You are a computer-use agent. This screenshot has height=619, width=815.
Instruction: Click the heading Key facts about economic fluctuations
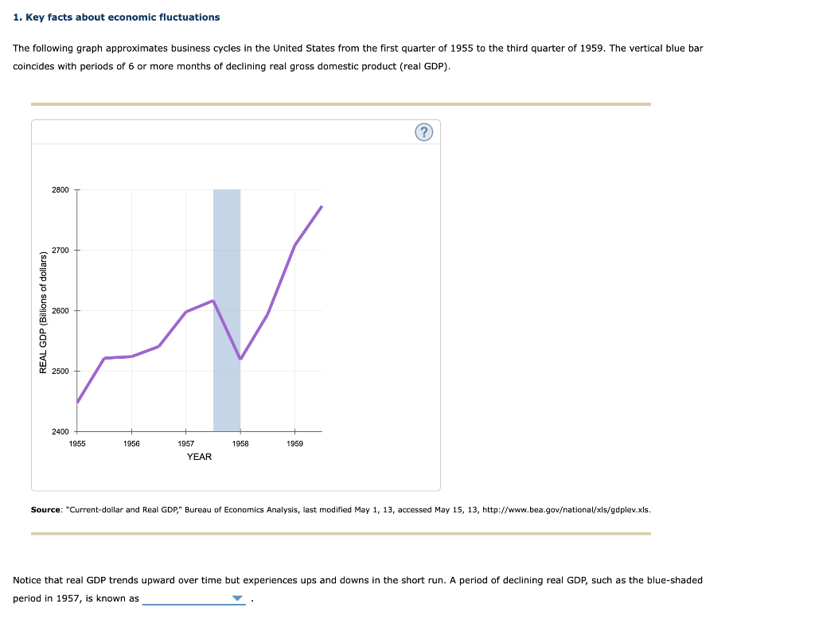[115, 17]
